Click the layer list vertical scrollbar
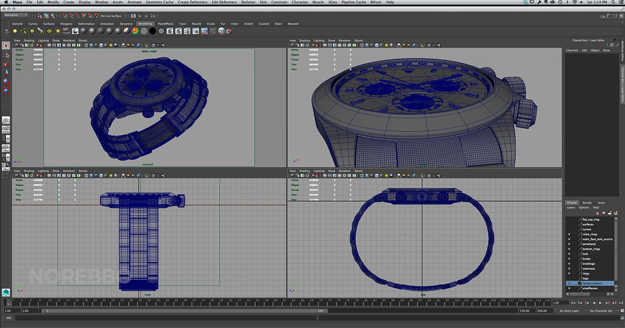Image resolution: width=625 pixels, height=328 pixels. [616, 250]
